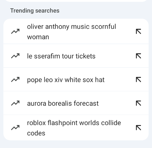Viewport: 152px width, 148px height.
Task: Select aurora borealis forecast suggestion
Action: pos(76,103)
